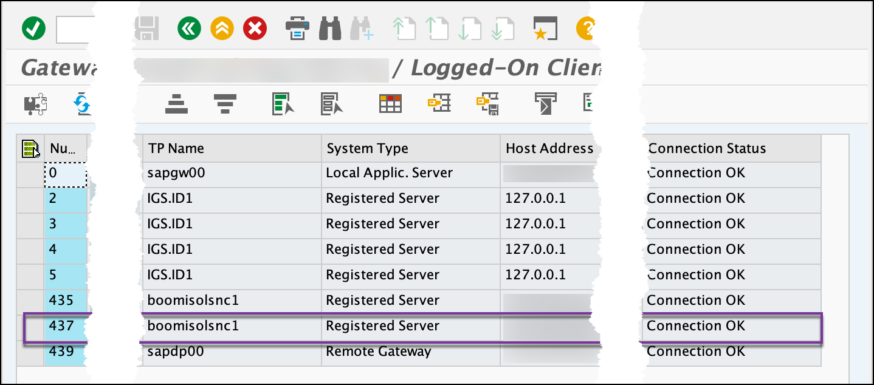
Task: Sort entries in descending order
Action: pos(224,103)
